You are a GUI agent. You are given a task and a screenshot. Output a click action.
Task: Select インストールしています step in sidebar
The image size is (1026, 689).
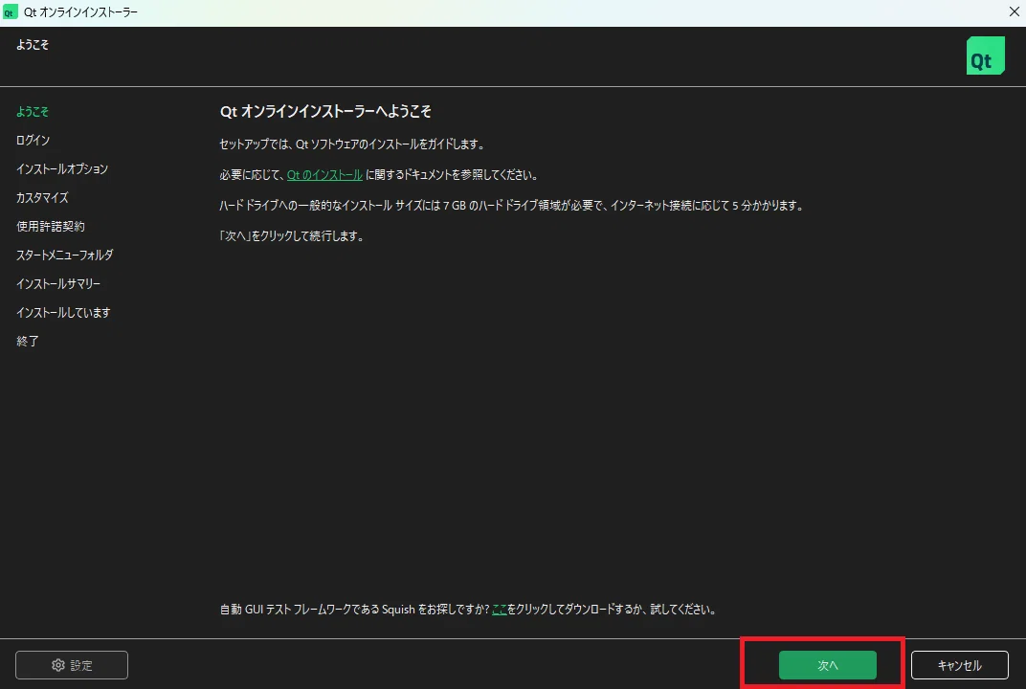(x=63, y=313)
